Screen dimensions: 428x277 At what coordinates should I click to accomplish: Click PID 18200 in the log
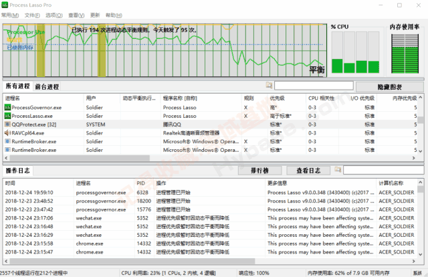tap(144, 201)
